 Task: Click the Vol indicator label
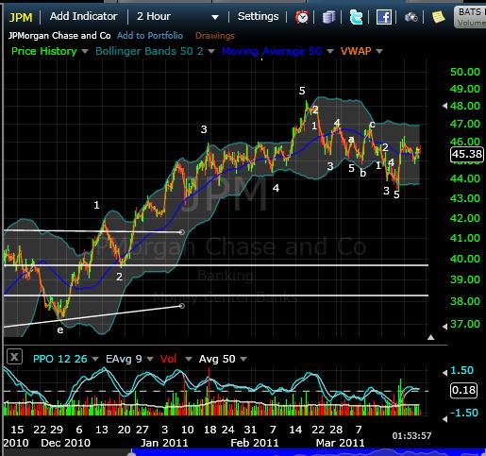(168, 359)
